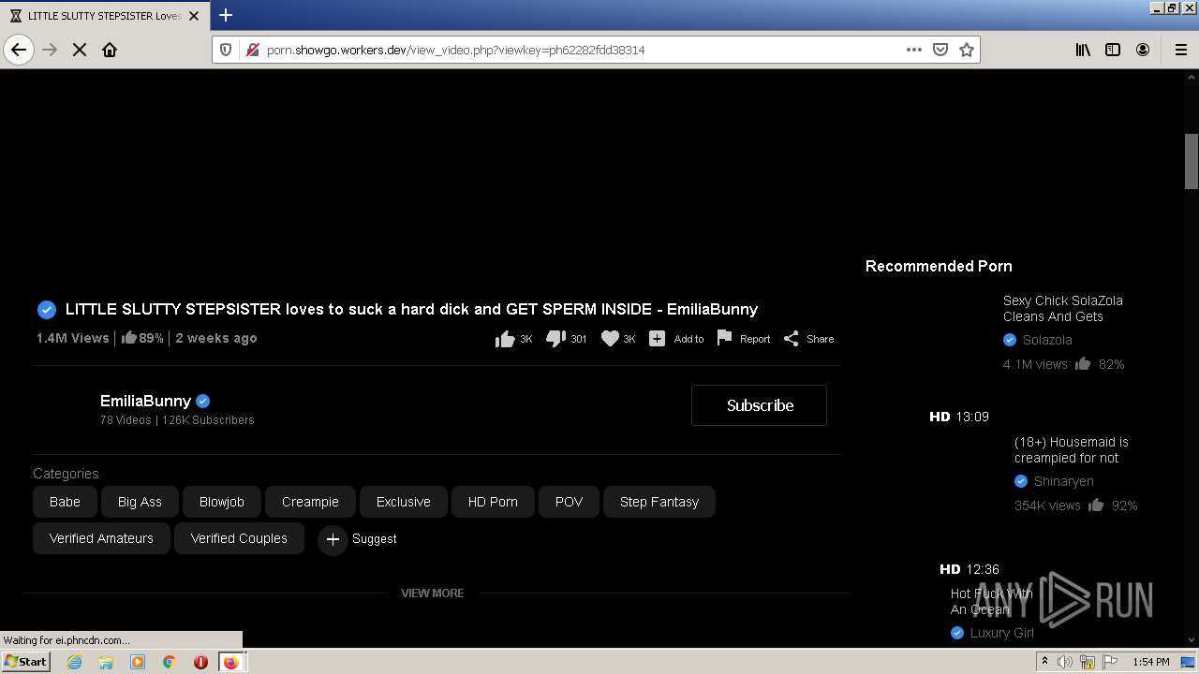1199x674 pixels.
Task: Open Firefox account panel
Action: 1143,50
